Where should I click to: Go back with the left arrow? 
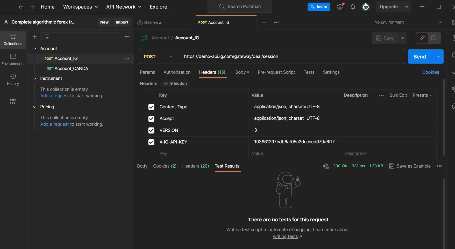click(21, 7)
